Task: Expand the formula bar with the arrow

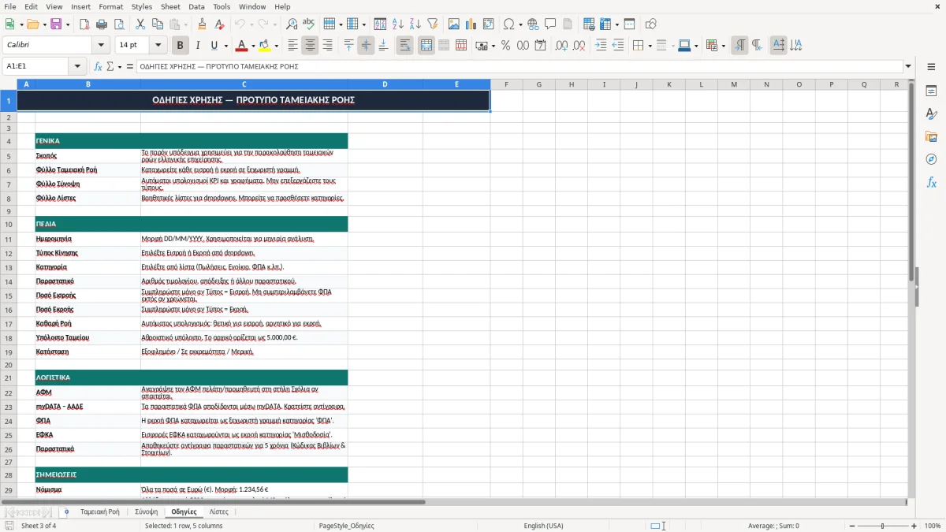Action: coord(908,66)
